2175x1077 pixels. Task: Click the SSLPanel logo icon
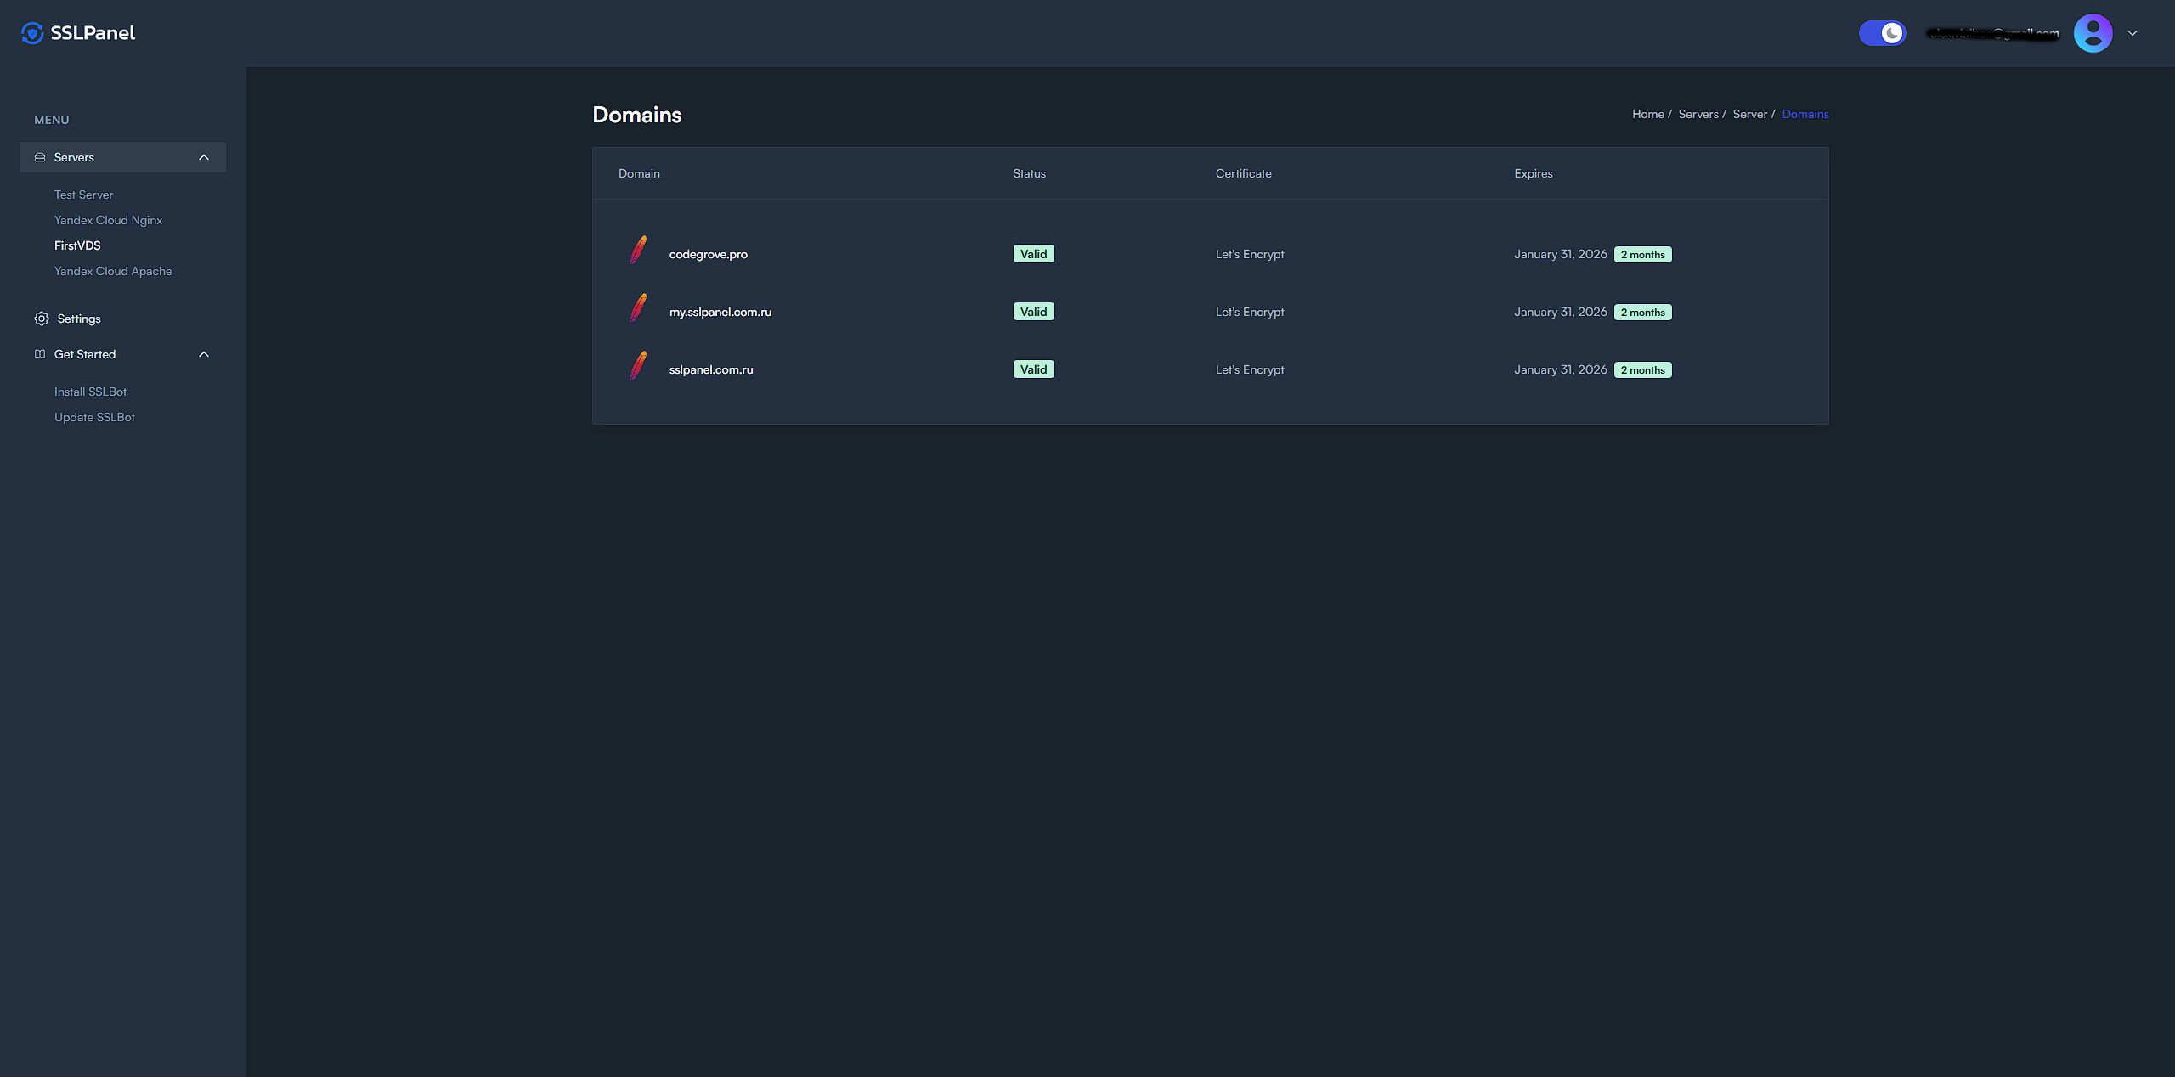[x=32, y=32]
